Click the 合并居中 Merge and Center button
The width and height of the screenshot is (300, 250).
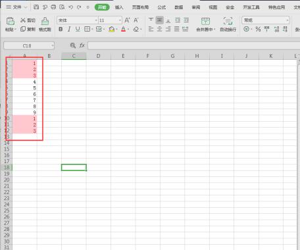[x=205, y=24]
